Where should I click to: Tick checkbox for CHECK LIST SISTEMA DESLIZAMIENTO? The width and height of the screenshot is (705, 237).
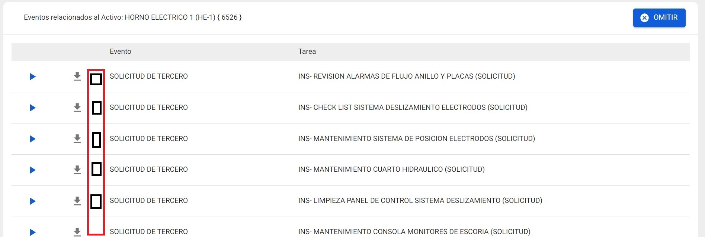pyautogui.click(x=97, y=108)
